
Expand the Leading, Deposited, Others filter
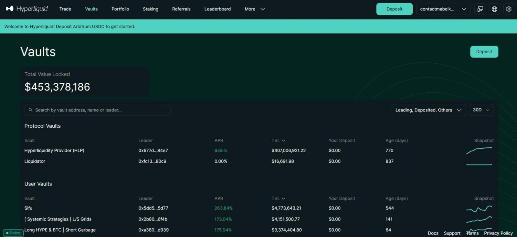point(428,110)
